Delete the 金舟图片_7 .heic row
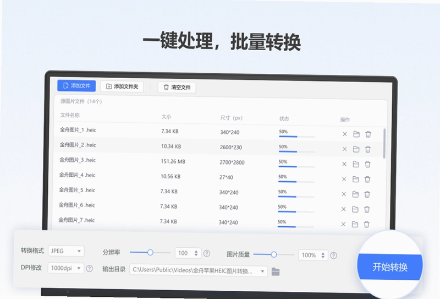The height and width of the screenshot is (299, 440). (366, 225)
